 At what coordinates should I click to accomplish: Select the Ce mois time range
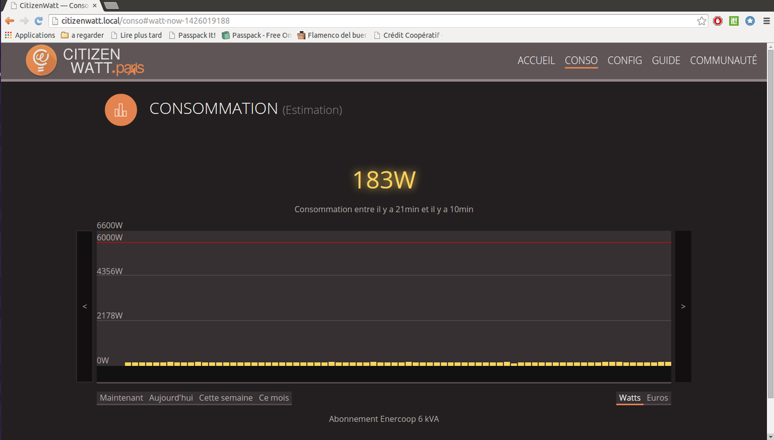pyautogui.click(x=274, y=398)
